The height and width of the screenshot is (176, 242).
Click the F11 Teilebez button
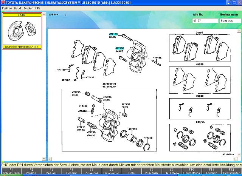212,171
